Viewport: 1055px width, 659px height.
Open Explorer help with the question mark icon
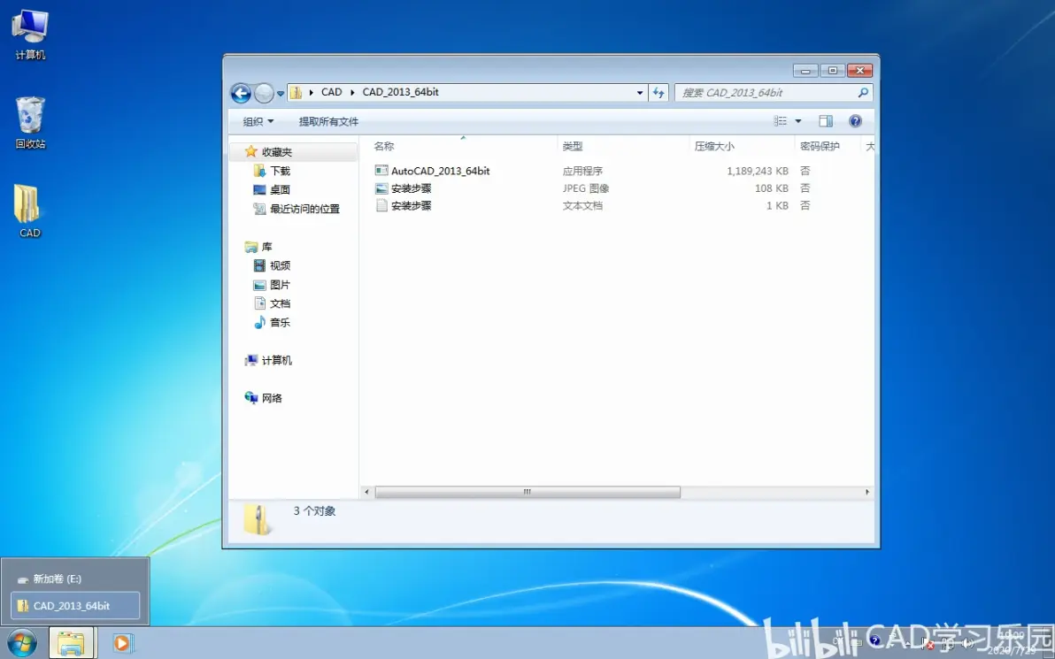click(855, 121)
